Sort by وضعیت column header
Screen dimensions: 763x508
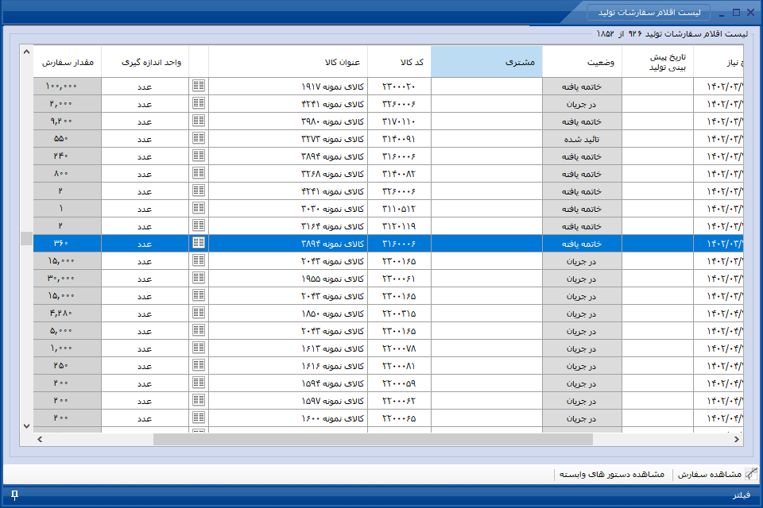click(x=582, y=62)
